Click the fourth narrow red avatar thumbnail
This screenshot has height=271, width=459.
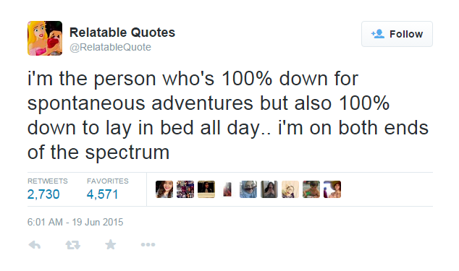(227, 189)
